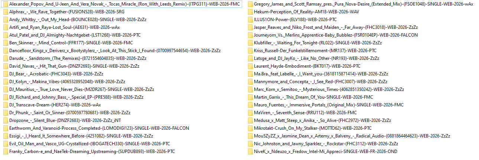Click folder icon of Andy Whitby Out My Head
This screenshot has height=160, width=479.
pos(5,20)
